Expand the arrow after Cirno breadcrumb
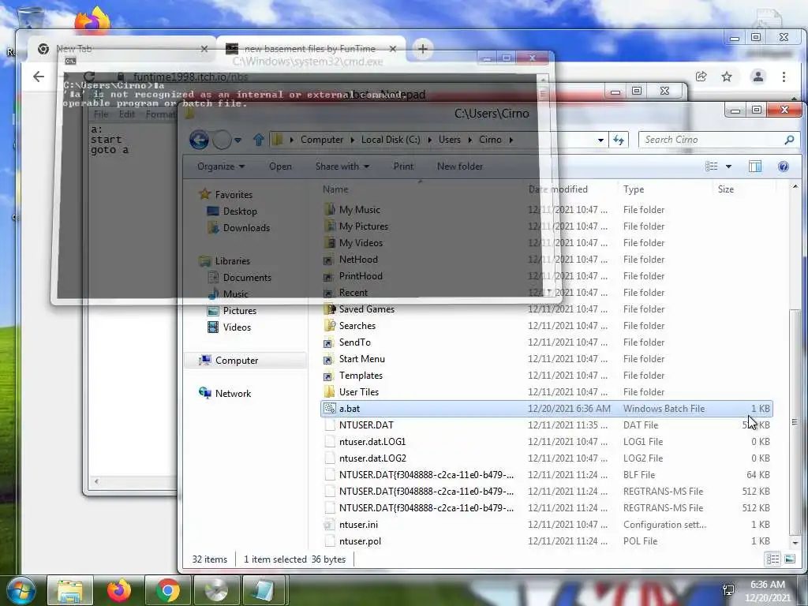The height and width of the screenshot is (606, 808). (x=511, y=140)
